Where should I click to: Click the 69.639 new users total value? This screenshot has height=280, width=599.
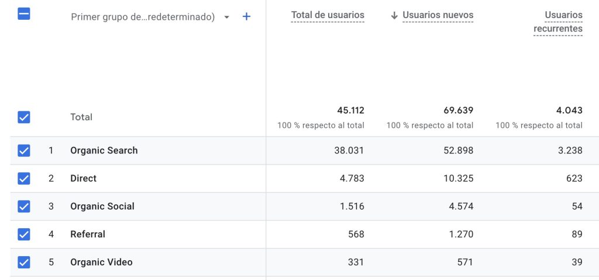(x=458, y=110)
